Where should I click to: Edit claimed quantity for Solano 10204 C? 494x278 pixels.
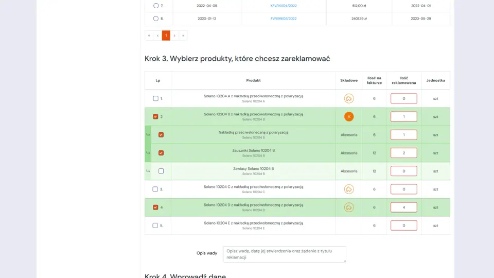click(x=404, y=189)
